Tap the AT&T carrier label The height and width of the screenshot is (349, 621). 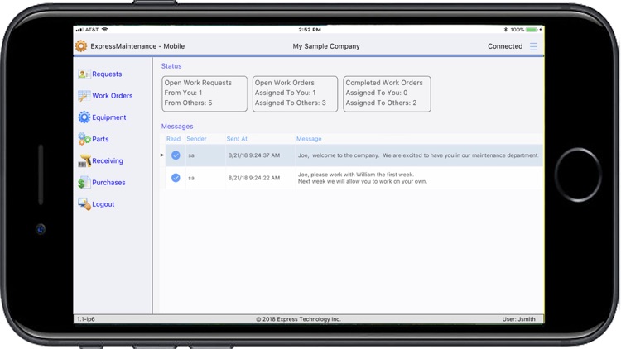click(92, 30)
